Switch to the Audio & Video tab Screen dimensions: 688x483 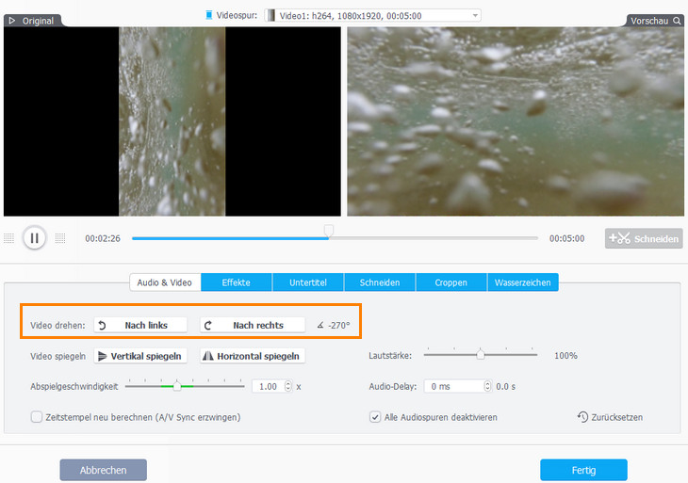click(165, 282)
